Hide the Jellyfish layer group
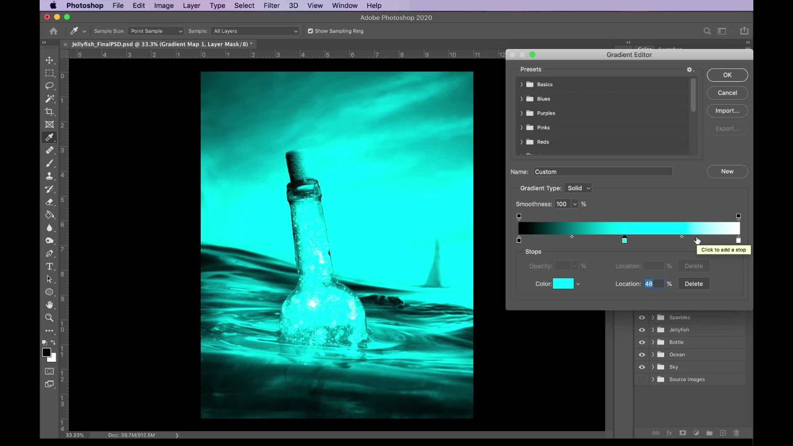 [x=642, y=330]
